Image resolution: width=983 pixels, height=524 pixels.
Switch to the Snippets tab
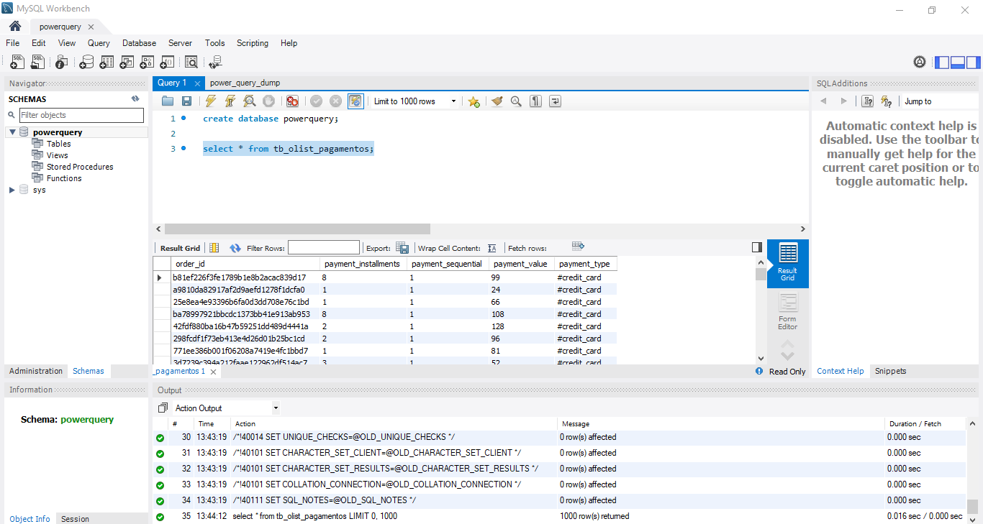pyautogui.click(x=891, y=371)
